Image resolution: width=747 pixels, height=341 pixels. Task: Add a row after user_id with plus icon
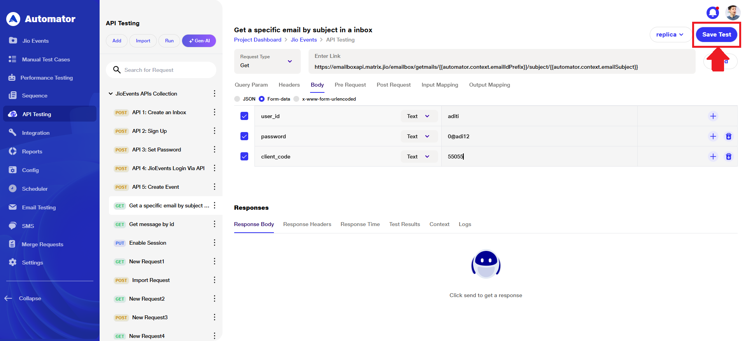pos(713,116)
